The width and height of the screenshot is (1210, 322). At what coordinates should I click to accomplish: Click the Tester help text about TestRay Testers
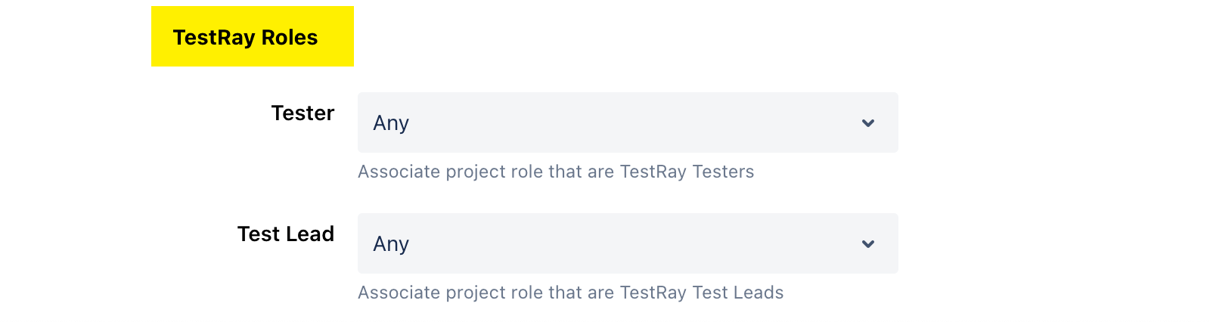(556, 172)
